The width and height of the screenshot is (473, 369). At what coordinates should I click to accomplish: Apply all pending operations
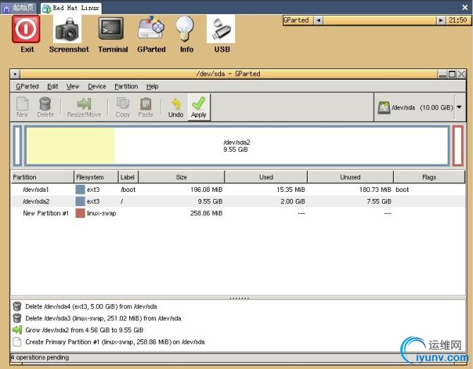click(x=199, y=107)
